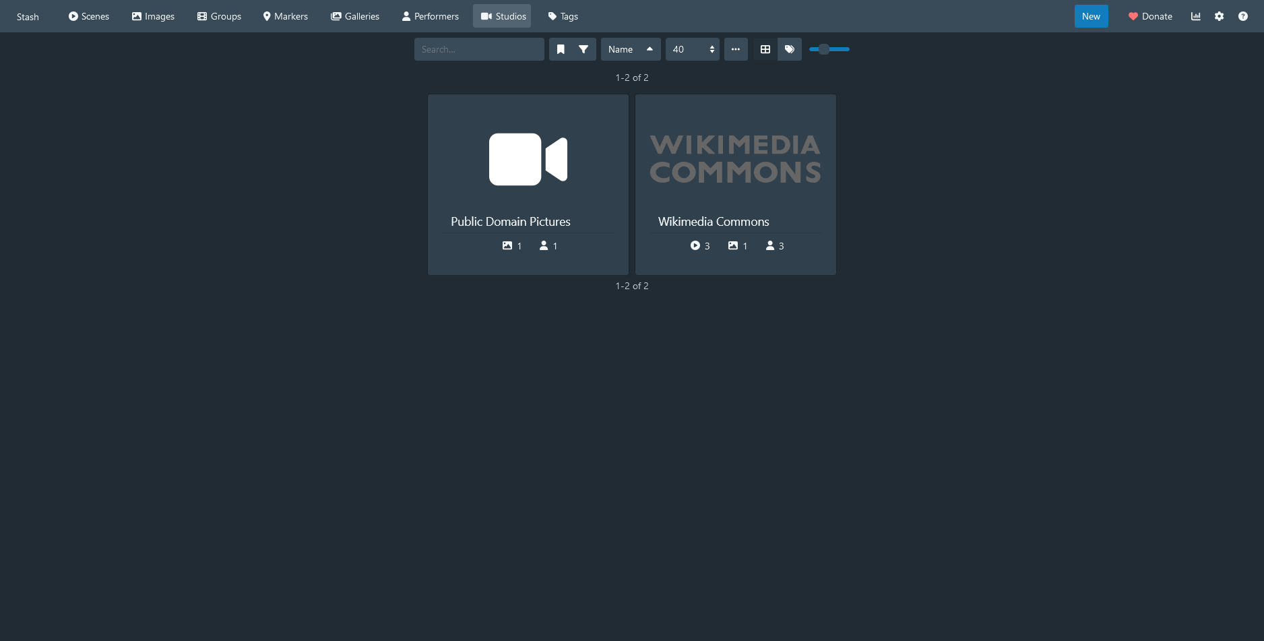The height and width of the screenshot is (641, 1264).
Task: Click the Donate heart link
Action: pyautogui.click(x=1150, y=16)
